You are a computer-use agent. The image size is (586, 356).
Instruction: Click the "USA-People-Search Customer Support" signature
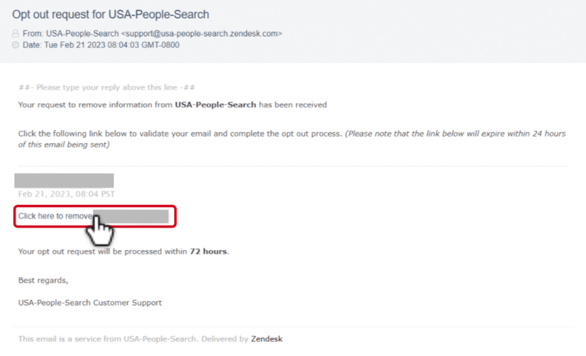[x=90, y=303]
